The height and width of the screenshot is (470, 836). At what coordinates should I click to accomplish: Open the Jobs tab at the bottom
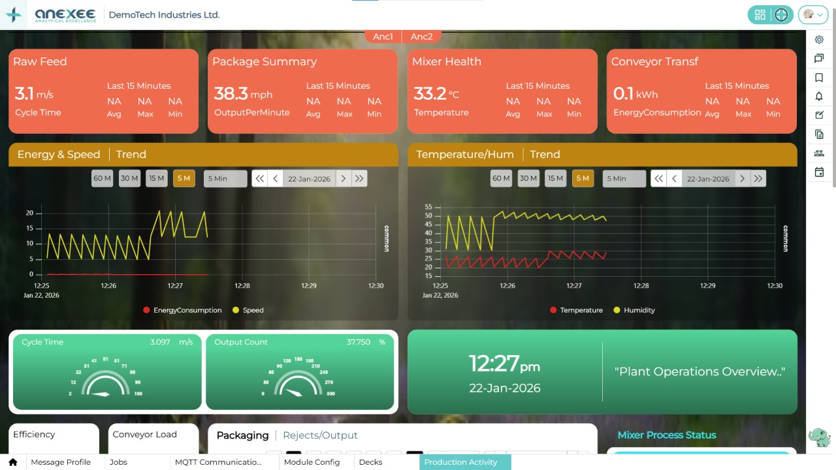(x=118, y=462)
